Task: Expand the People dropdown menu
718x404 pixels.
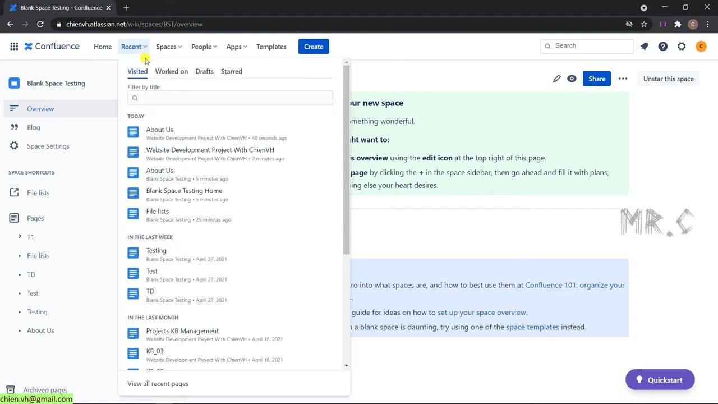Action: pos(204,47)
